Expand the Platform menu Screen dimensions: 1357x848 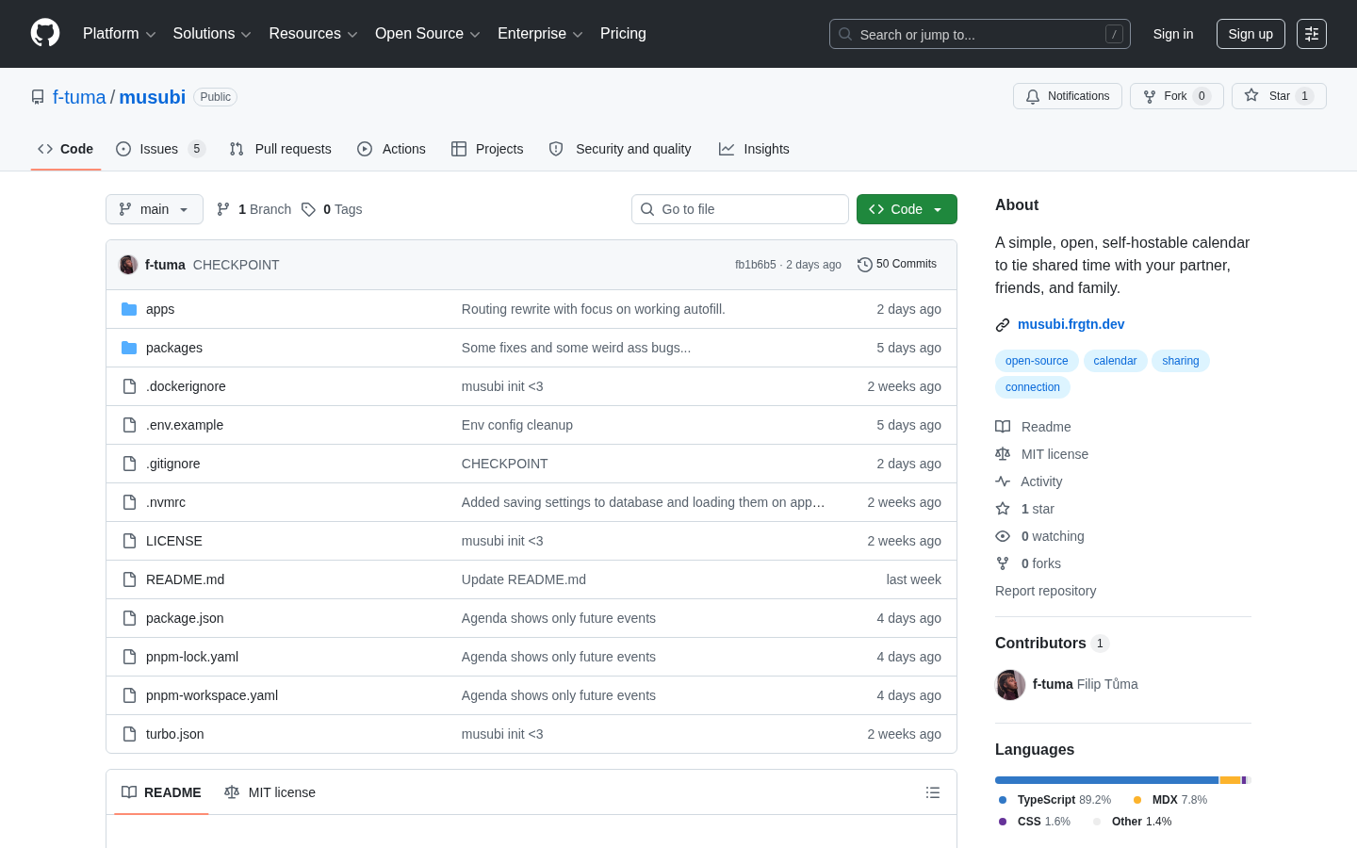120,34
